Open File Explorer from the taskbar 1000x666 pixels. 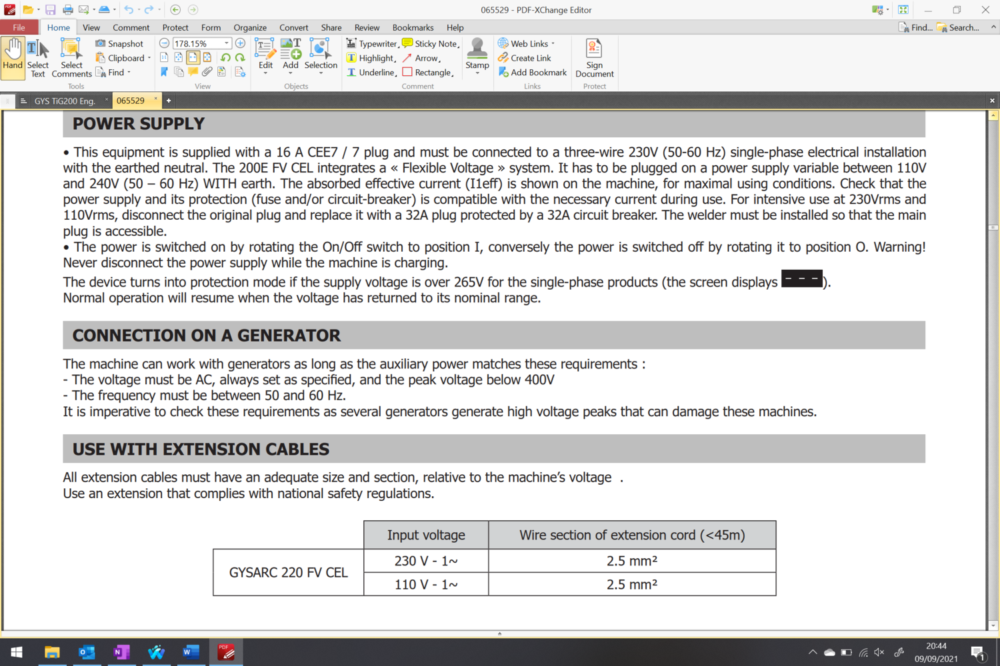(x=52, y=652)
